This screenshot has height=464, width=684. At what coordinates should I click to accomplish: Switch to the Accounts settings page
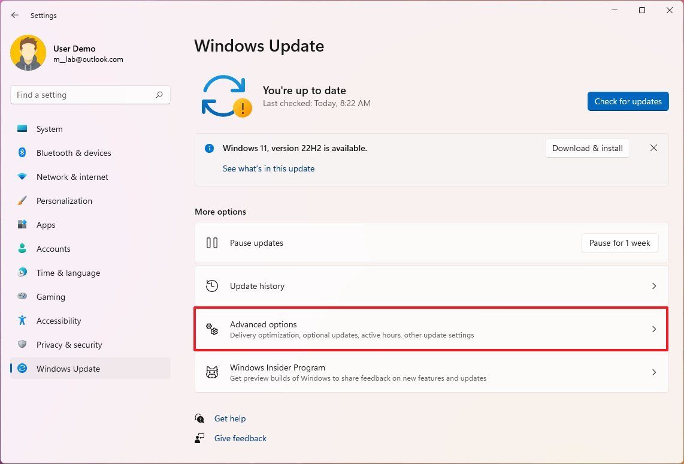(x=53, y=249)
